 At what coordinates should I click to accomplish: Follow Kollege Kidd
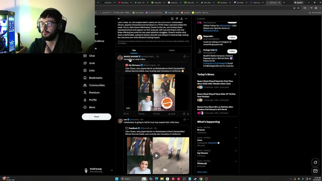click(x=232, y=51)
